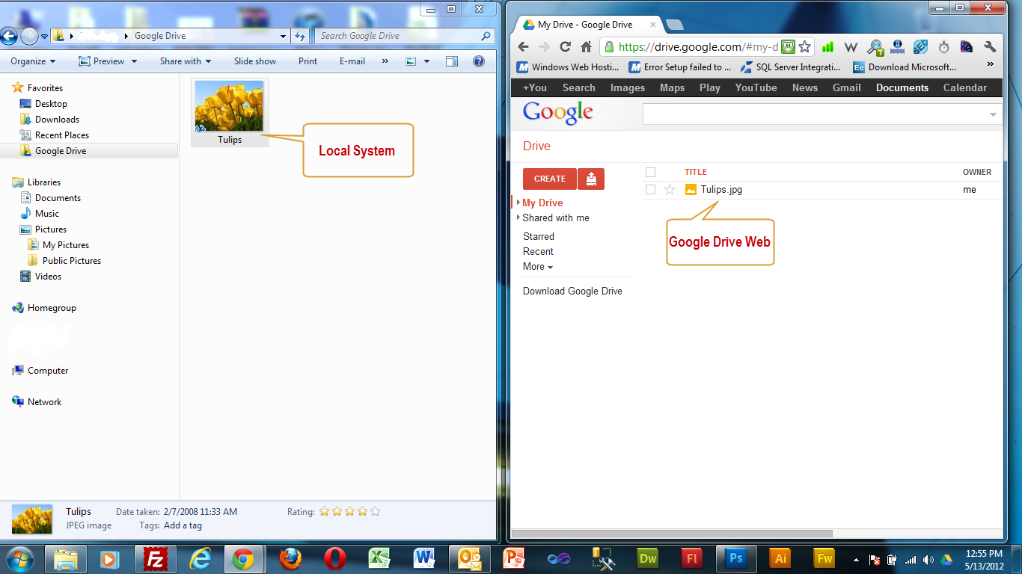Open FileZilla from the taskbar

[x=155, y=558]
